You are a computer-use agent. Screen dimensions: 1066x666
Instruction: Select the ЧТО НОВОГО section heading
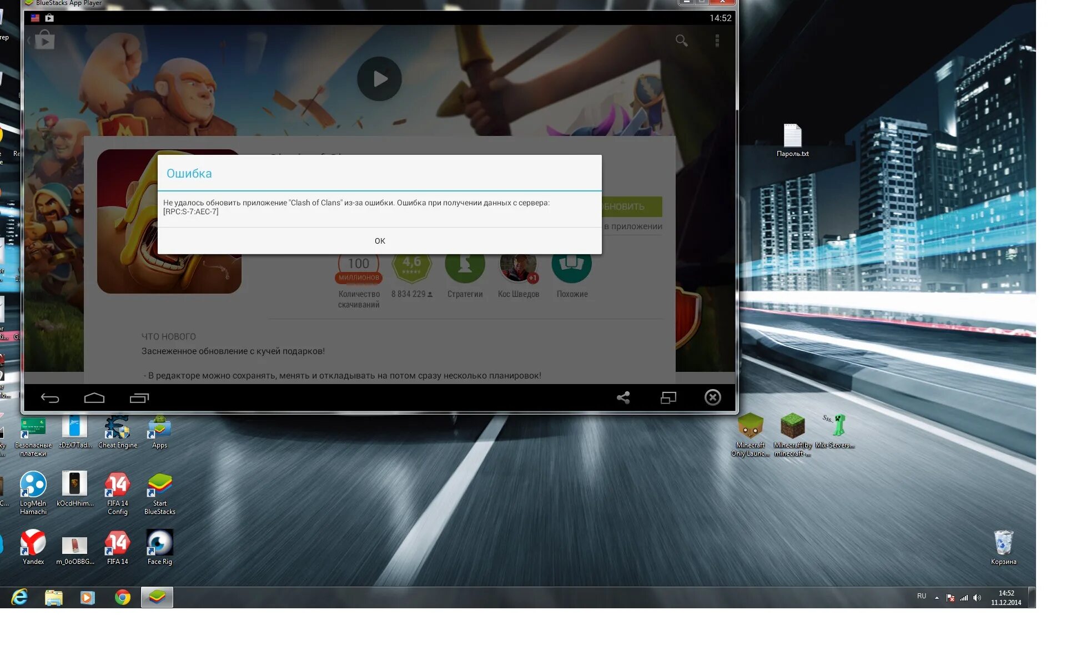click(x=168, y=337)
